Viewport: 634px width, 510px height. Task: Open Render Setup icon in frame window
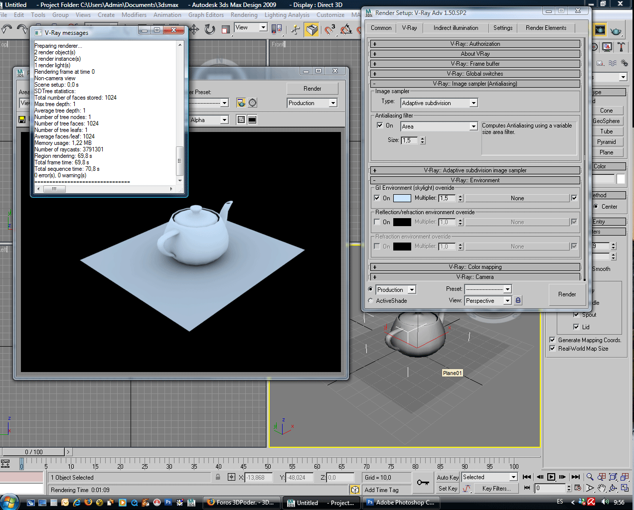[241, 103]
